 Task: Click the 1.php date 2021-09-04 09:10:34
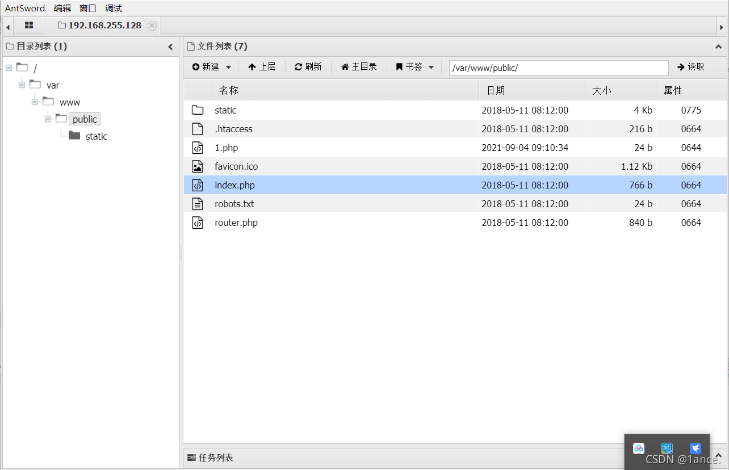point(525,148)
